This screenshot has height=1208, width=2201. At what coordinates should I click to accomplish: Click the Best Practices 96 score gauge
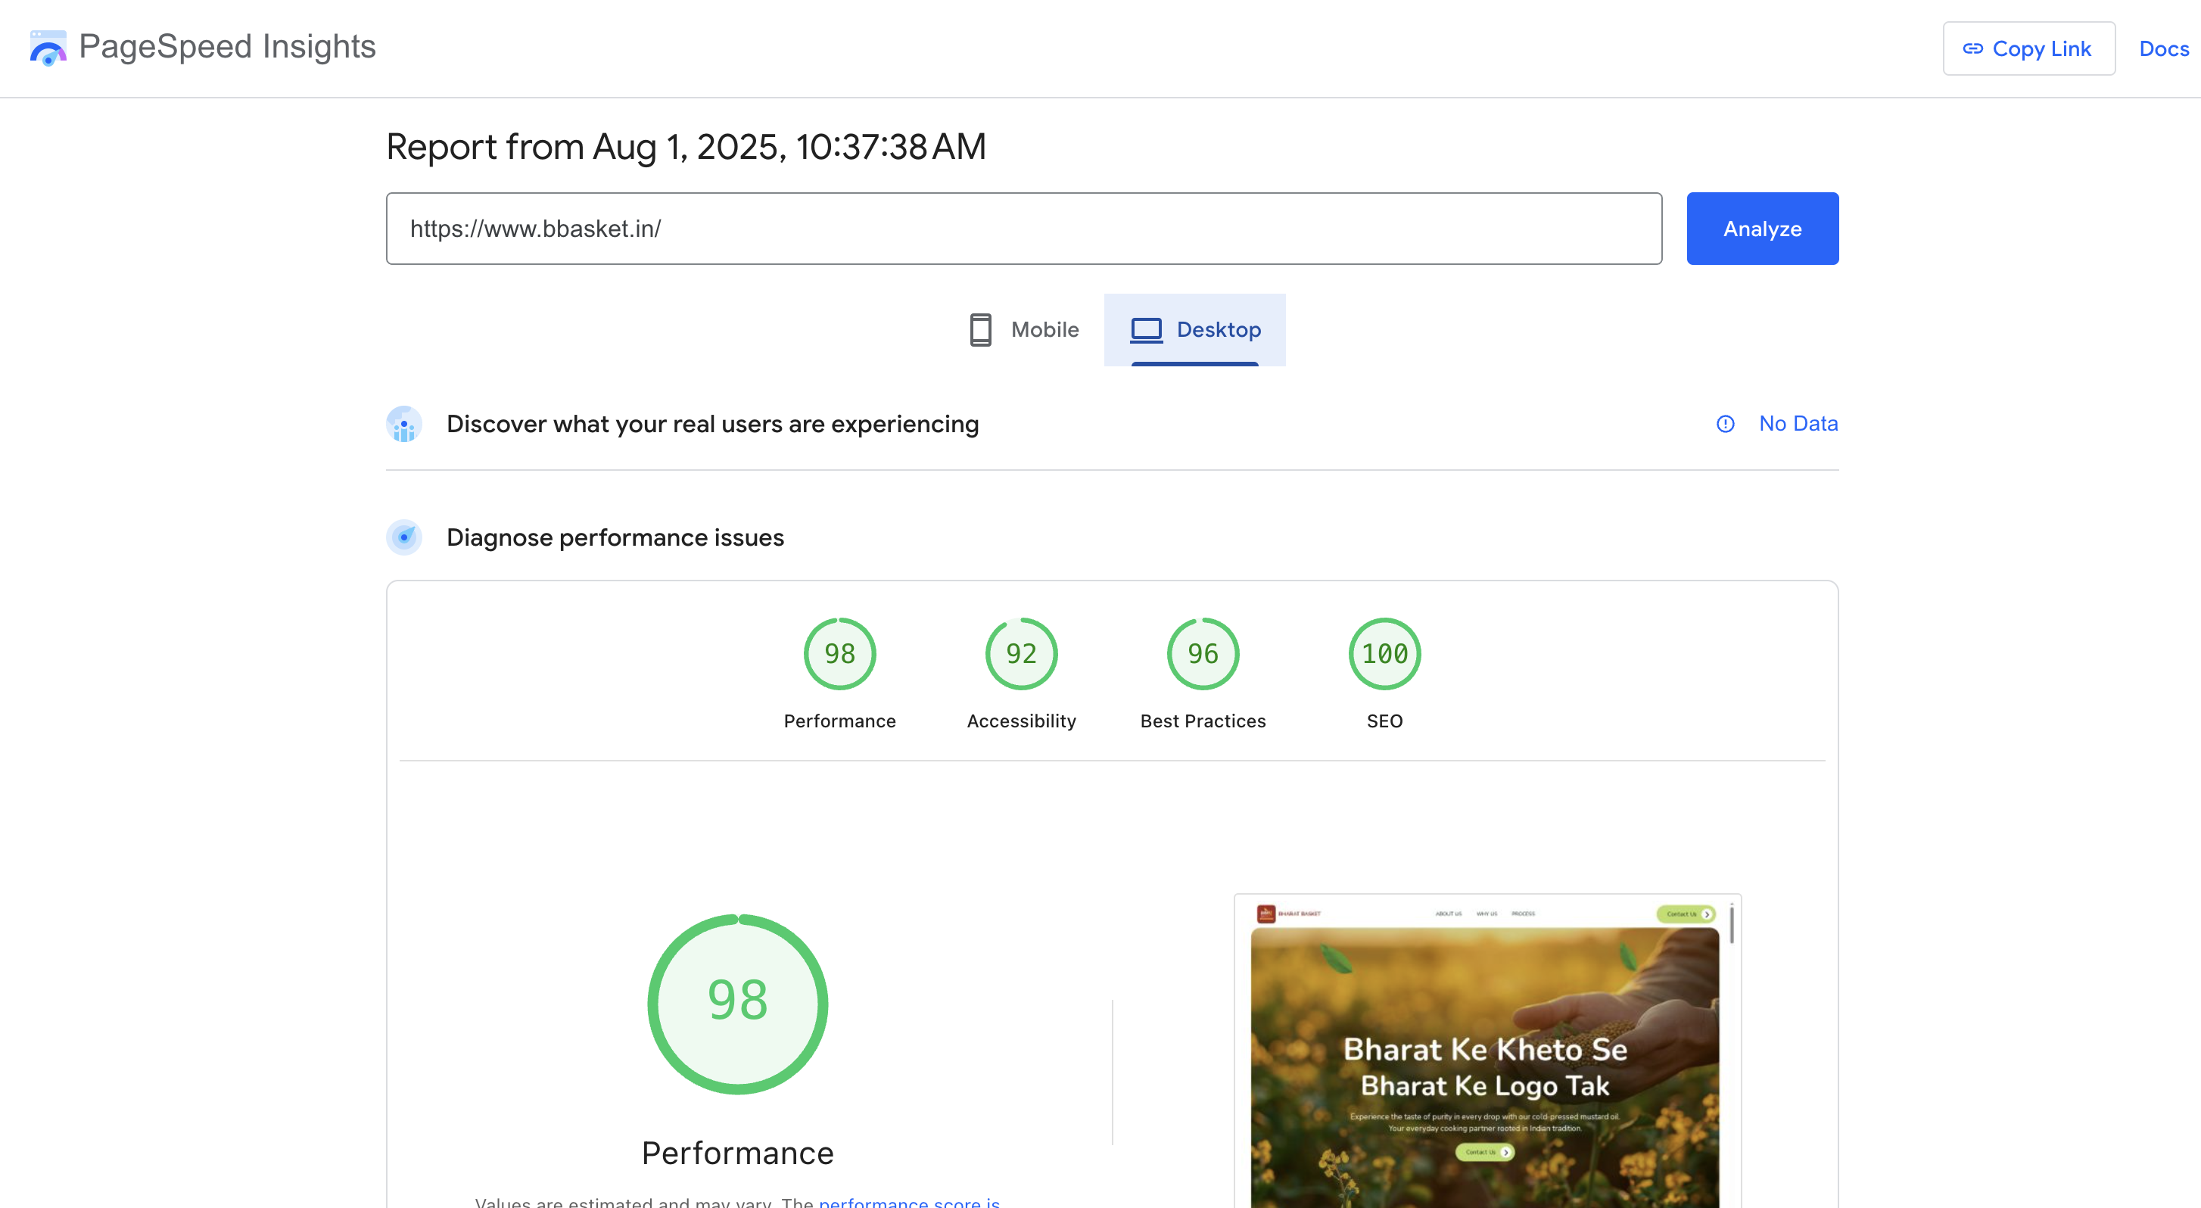click(1202, 653)
